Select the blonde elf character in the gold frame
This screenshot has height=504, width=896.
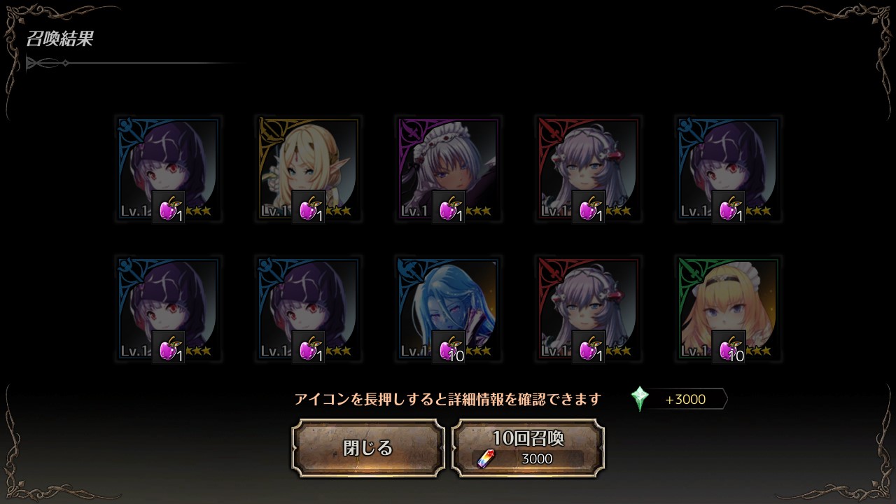[309, 169]
